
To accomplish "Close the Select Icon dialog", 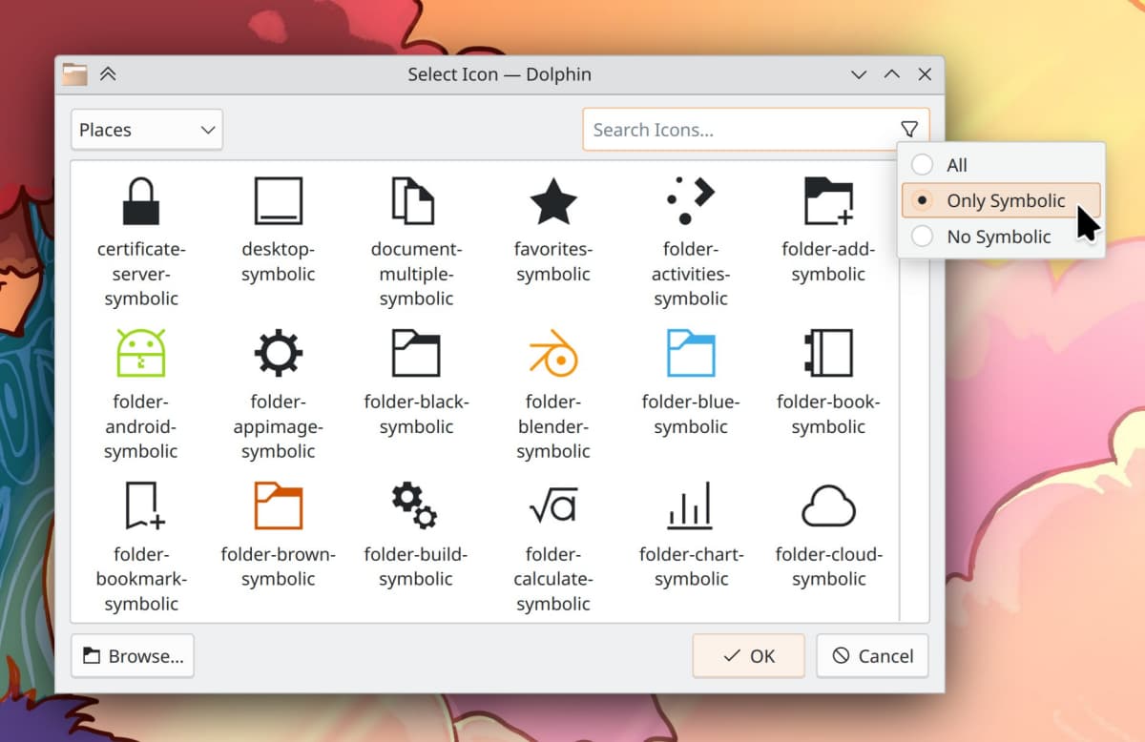I will click(x=924, y=74).
